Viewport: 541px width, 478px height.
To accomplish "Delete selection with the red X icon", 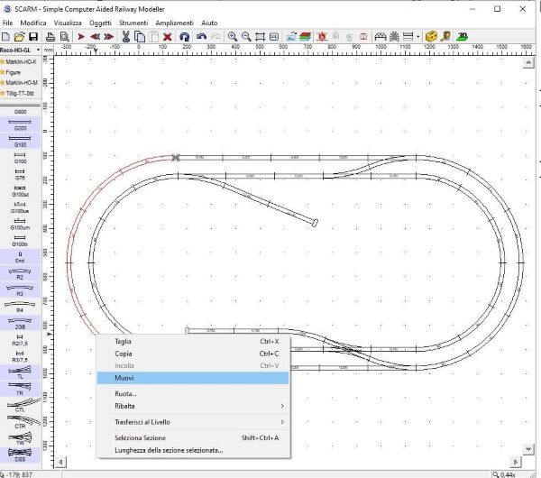I will pos(168,37).
